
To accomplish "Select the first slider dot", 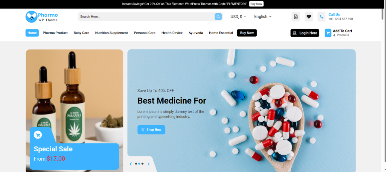I will (136, 164).
